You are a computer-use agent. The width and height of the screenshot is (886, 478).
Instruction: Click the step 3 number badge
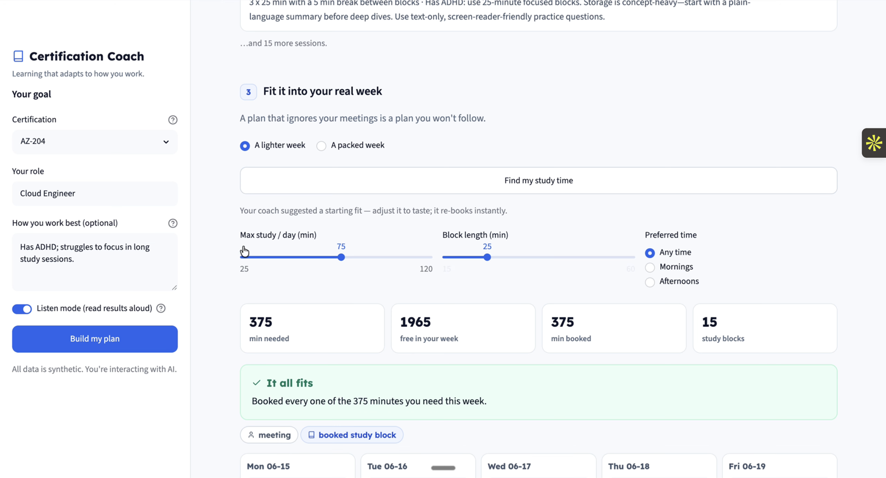pyautogui.click(x=248, y=92)
